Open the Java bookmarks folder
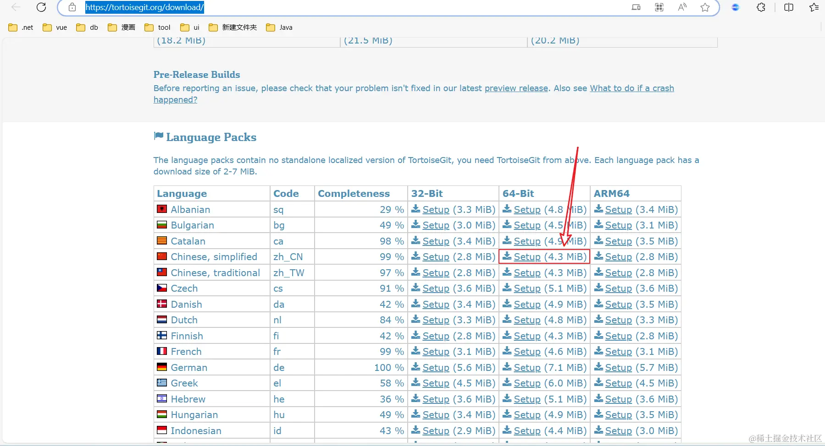The image size is (825, 446). coord(279,27)
